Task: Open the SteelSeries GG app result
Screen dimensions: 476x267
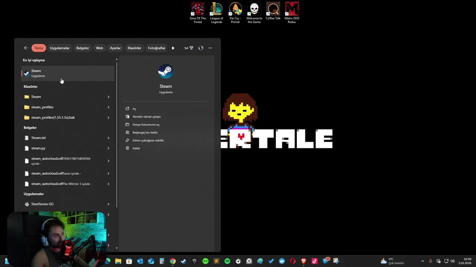Action: click(63, 204)
